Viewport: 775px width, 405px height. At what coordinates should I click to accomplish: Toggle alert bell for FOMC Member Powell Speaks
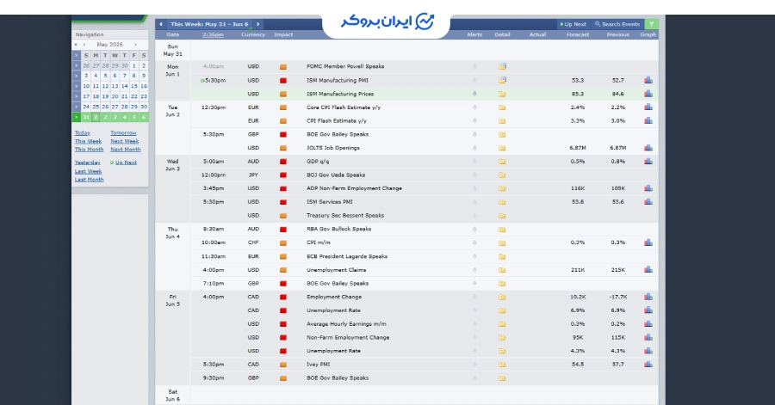[474, 66]
